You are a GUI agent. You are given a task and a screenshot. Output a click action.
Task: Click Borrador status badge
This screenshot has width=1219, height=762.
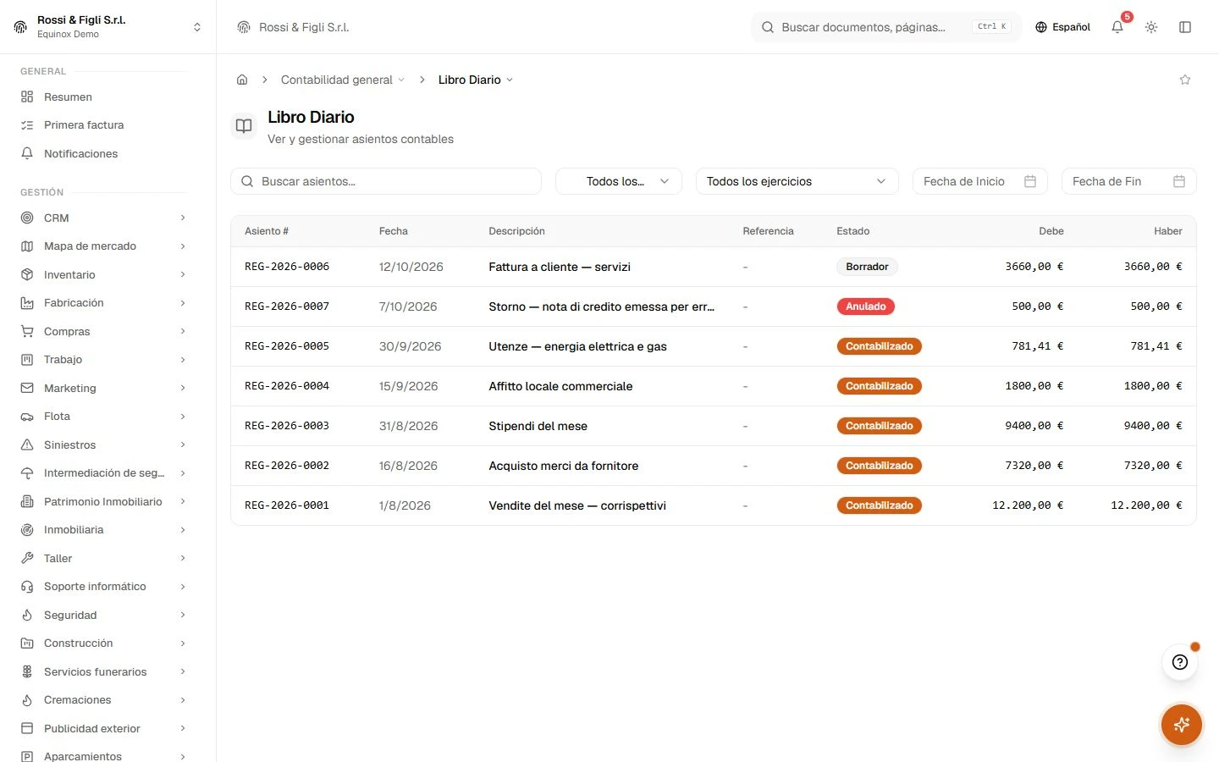pyautogui.click(x=867, y=267)
